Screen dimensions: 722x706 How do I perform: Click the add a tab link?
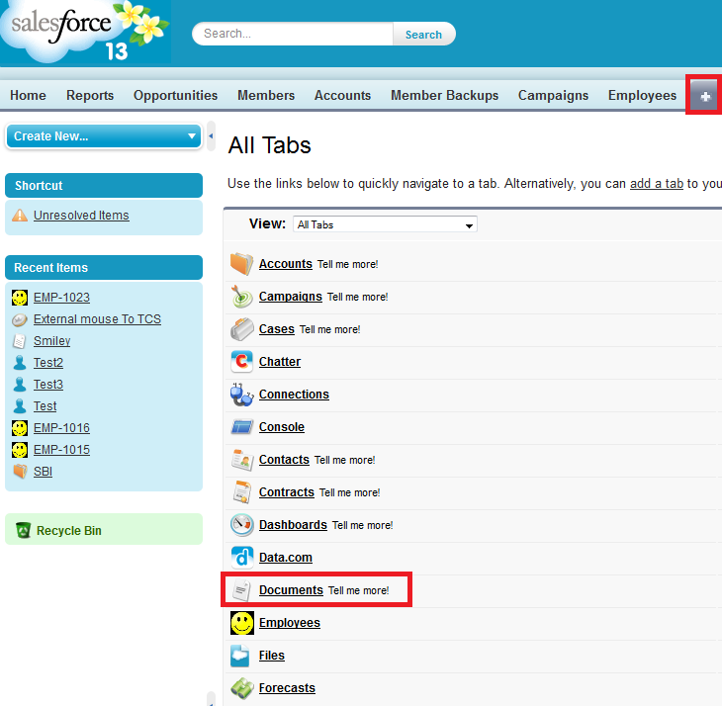tap(656, 184)
